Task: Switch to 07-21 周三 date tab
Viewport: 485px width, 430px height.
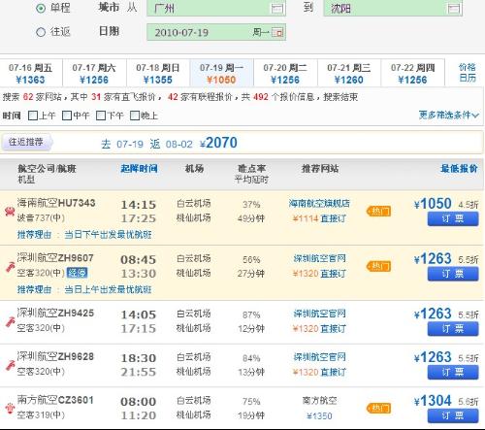Action: [x=349, y=74]
